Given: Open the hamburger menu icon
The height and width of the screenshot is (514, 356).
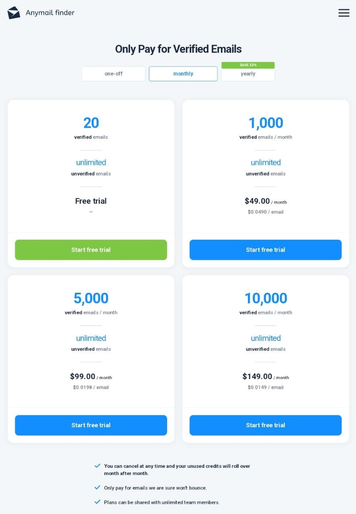Looking at the screenshot, I should 344,13.
